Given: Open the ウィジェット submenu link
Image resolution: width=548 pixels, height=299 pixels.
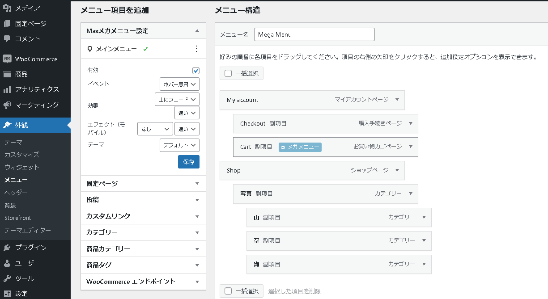Looking at the screenshot, I should 22,167.
